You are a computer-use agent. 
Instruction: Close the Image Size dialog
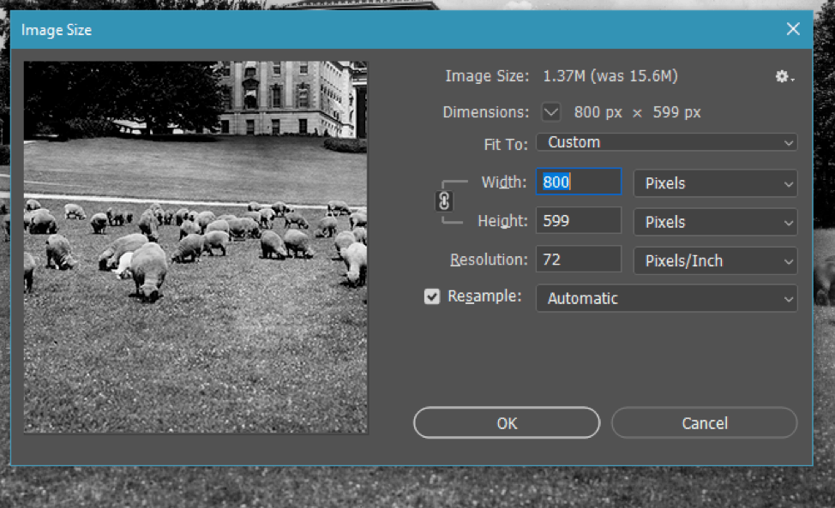793,29
